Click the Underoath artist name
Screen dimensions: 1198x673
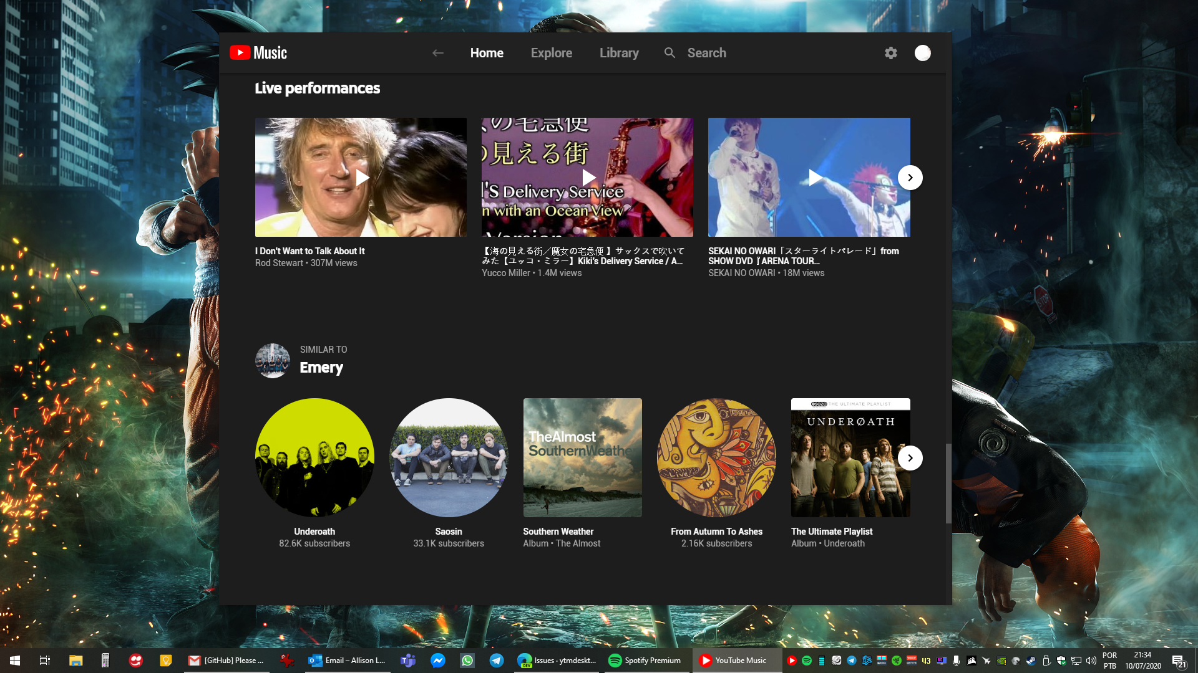(314, 532)
